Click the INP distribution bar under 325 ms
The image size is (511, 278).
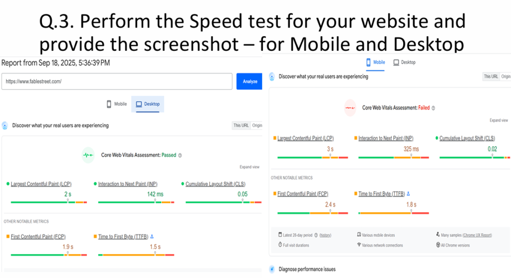click(394, 158)
